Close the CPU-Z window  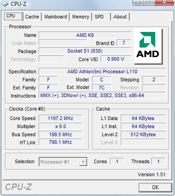(165, 3)
